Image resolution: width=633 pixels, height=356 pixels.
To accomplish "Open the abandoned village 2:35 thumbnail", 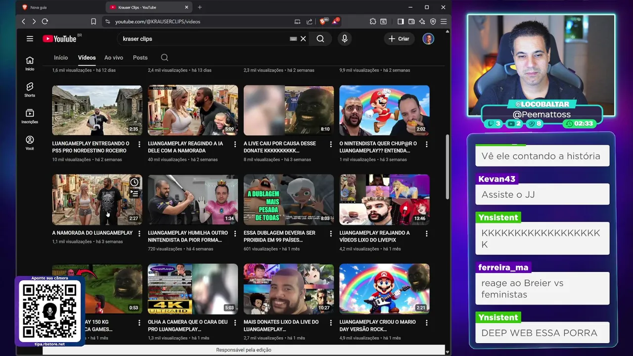I will (97, 110).
